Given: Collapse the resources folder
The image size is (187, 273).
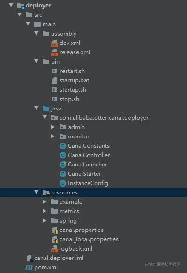Looking at the screenshot, I should [36, 192].
